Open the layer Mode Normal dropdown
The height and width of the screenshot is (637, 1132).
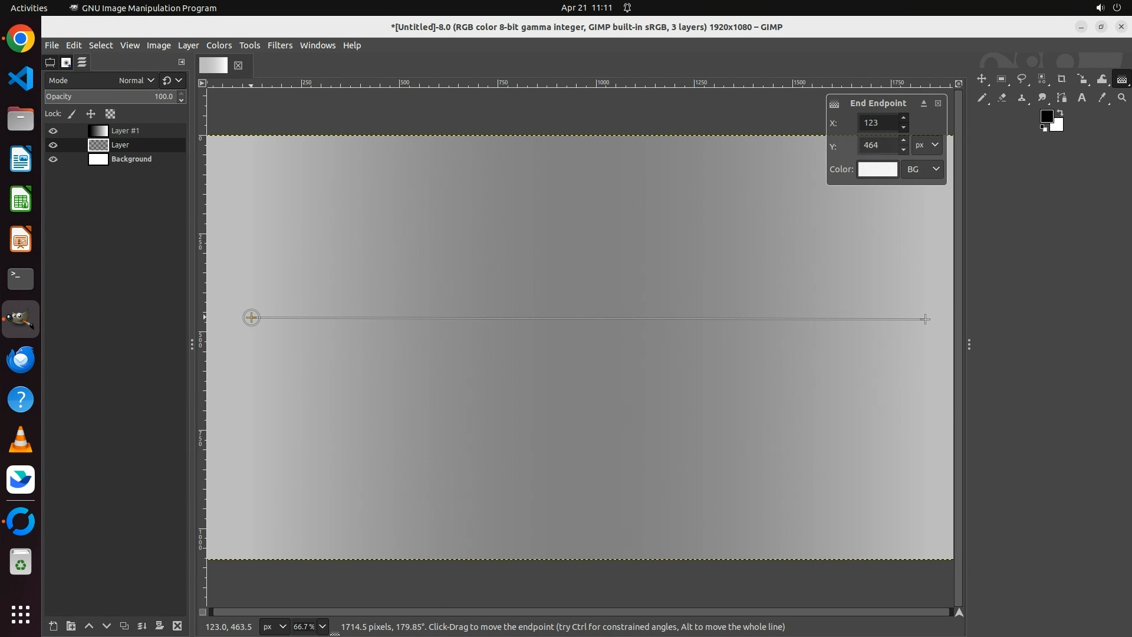pos(136,80)
